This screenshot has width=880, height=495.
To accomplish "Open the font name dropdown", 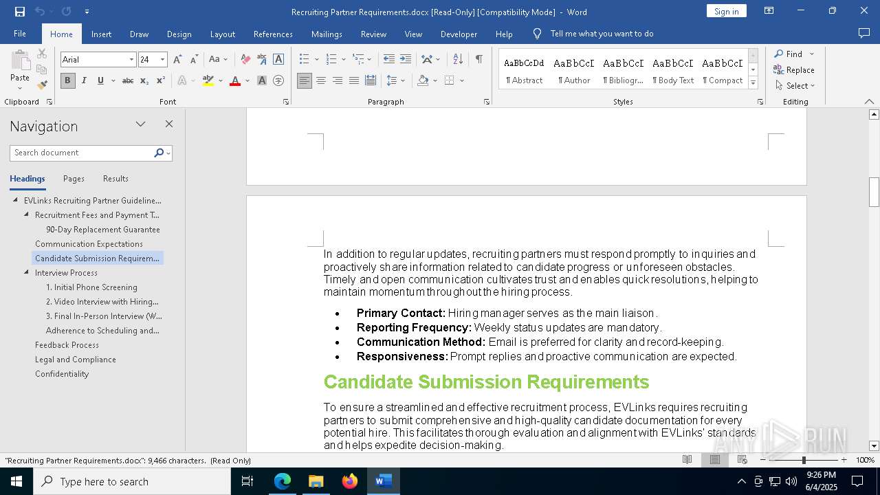I will click(131, 60).
